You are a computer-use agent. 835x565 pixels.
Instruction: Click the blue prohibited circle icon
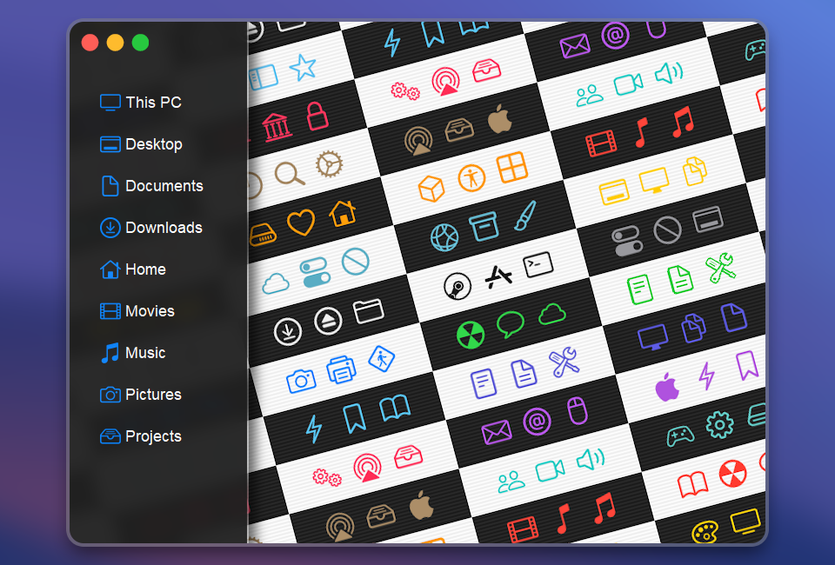355,262
